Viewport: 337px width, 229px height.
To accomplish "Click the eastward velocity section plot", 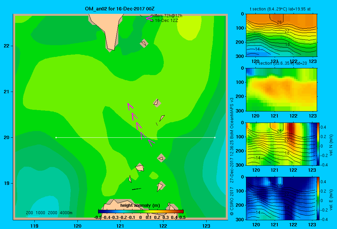I will click(281, 198).
